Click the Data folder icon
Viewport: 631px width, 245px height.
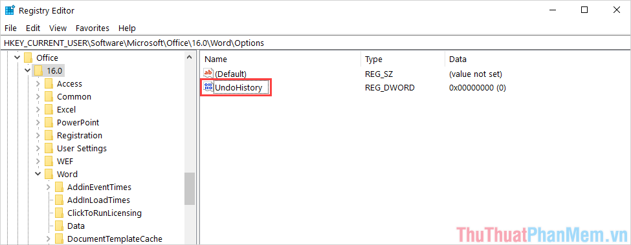pos(59,226)
